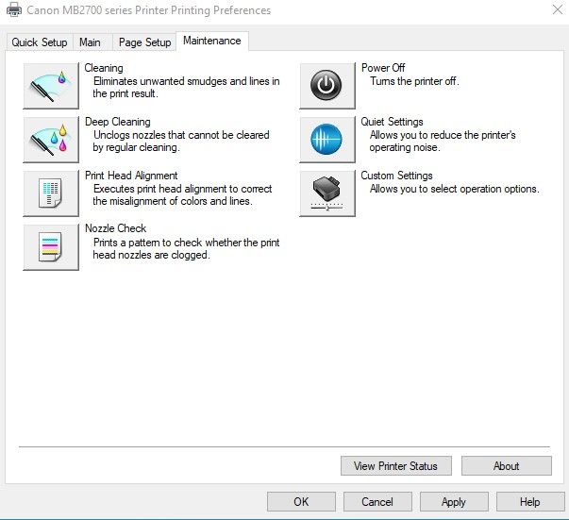
Task: Close the Printing Preferences window
Action: coord(558,9)
